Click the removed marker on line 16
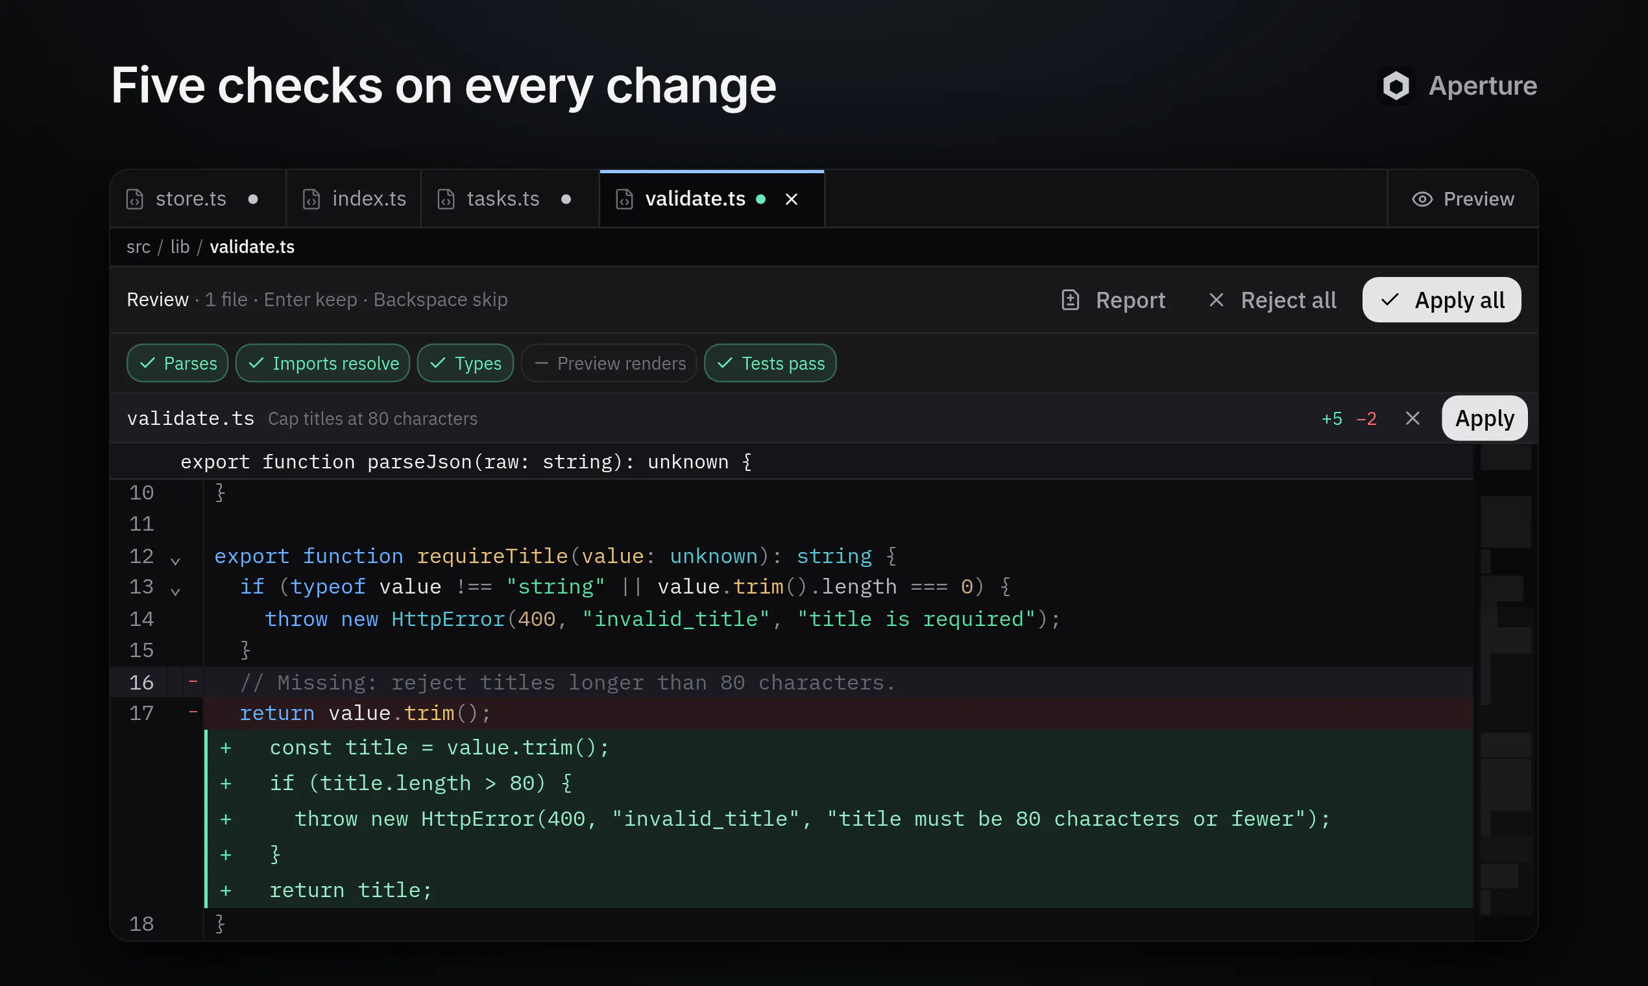The height and width of the screenshot is (986, 1648). (193, 681)
